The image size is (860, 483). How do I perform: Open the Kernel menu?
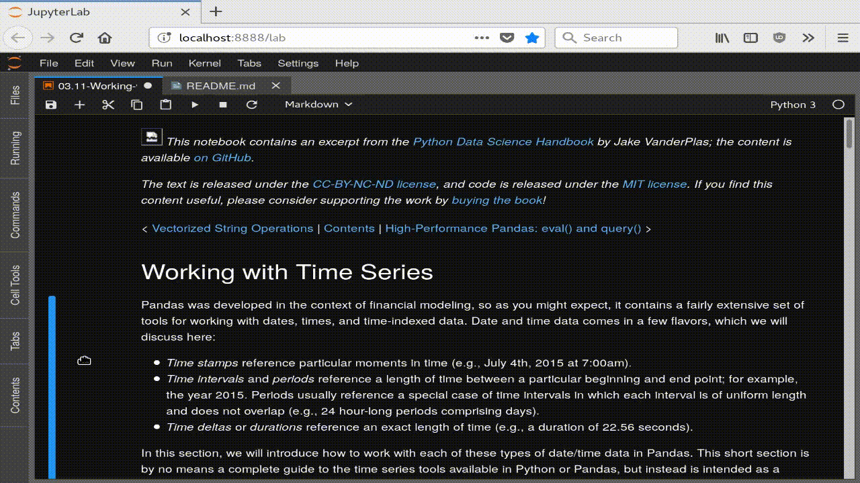pos(205,63)
